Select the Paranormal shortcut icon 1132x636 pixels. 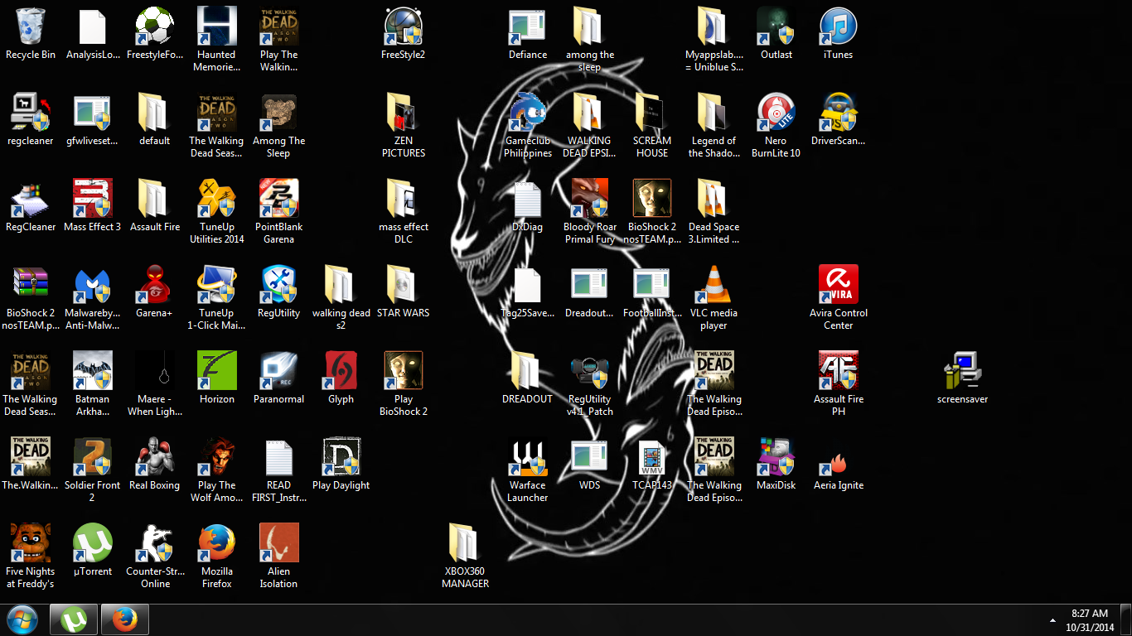coord(279,371)
